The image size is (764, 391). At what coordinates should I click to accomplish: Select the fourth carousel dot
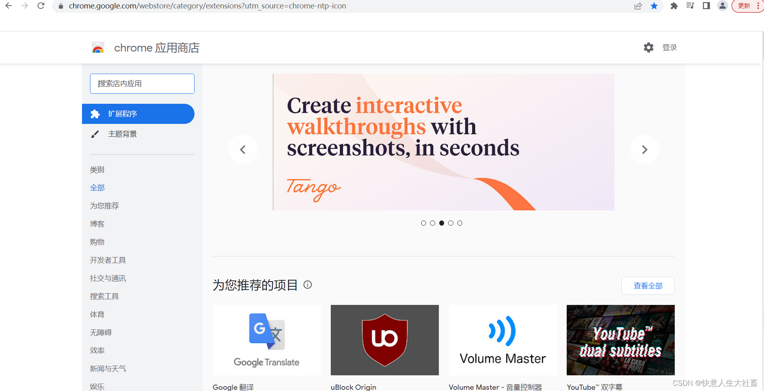(451, 223)
